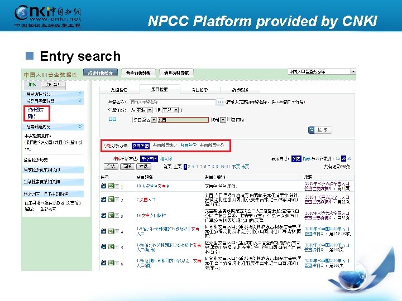Click the highlighted group option in red box

[x=141, y=145]
